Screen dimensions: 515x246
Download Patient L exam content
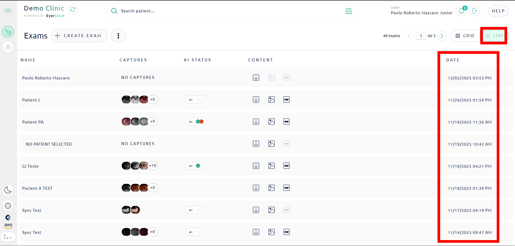coord(256,100)
